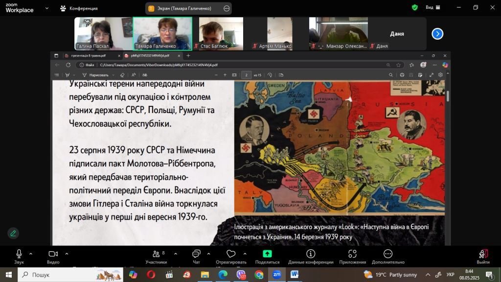501x282 pixels.
Task: Mute microphone using the Звук button
Action: click(x=19, y=257)
